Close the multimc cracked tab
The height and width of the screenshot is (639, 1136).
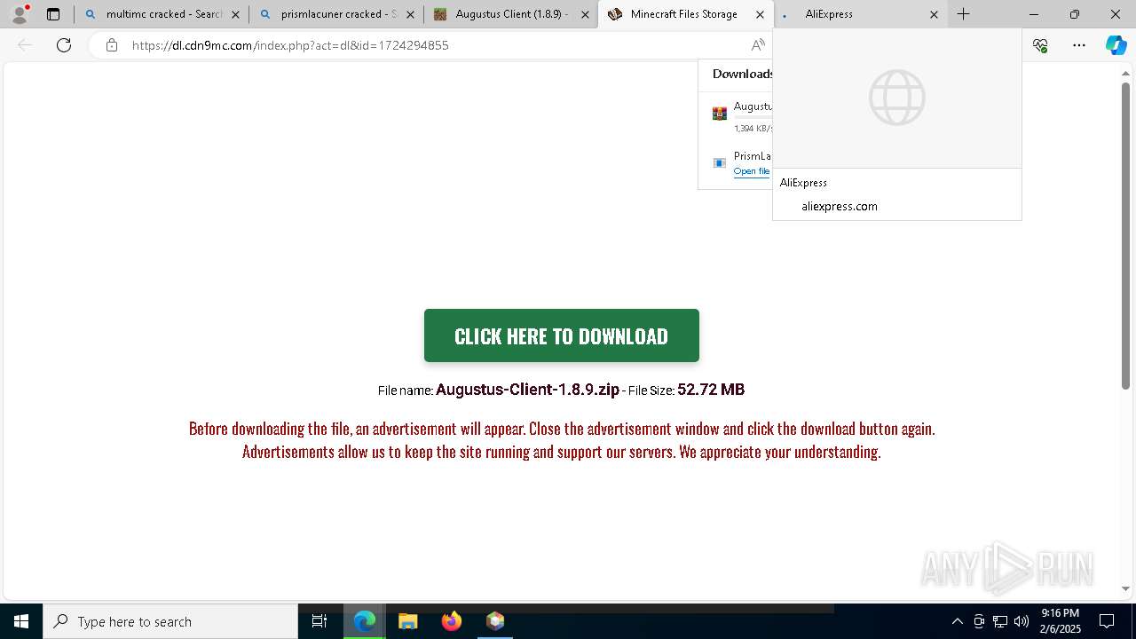point(235,14)
